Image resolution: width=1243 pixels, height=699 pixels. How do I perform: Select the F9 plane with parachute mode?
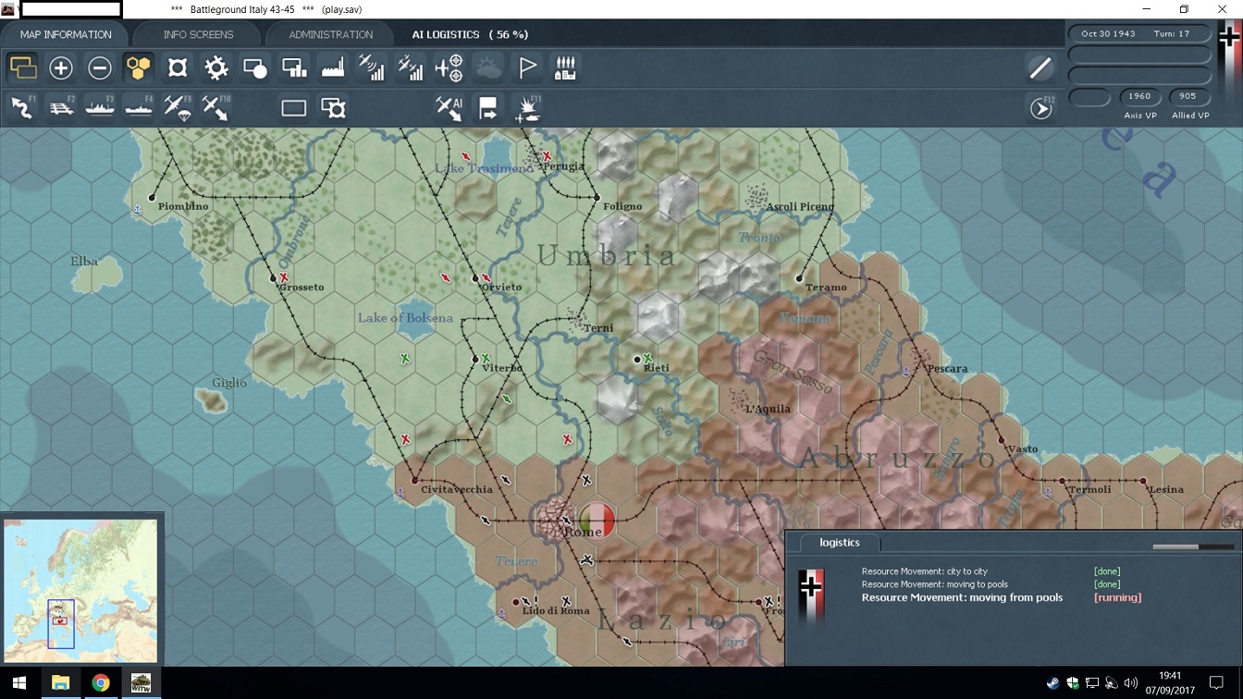178,108
